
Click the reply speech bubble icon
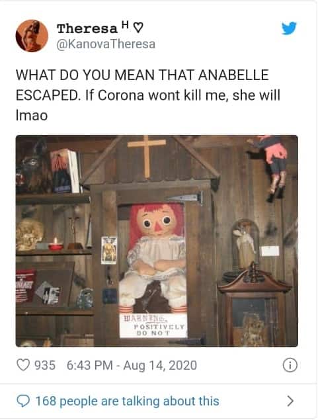click(23, 401)
